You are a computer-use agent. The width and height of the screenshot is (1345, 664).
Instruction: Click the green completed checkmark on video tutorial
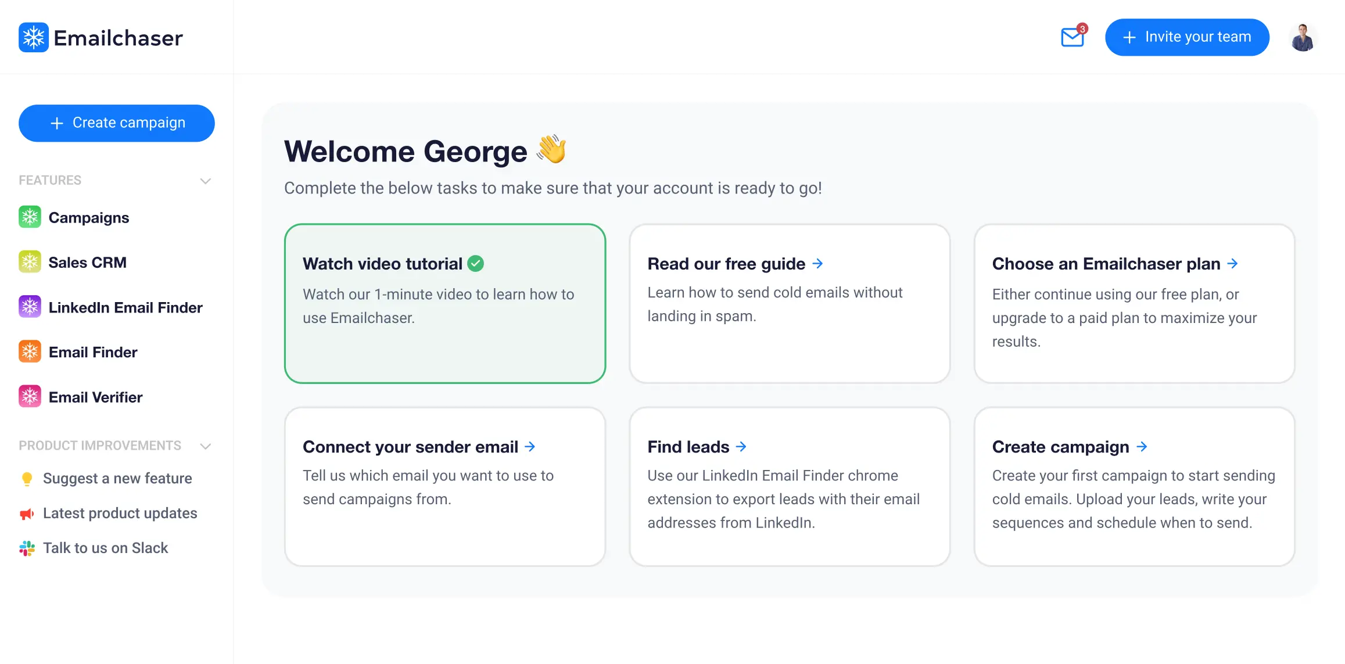tap(475, 264)
